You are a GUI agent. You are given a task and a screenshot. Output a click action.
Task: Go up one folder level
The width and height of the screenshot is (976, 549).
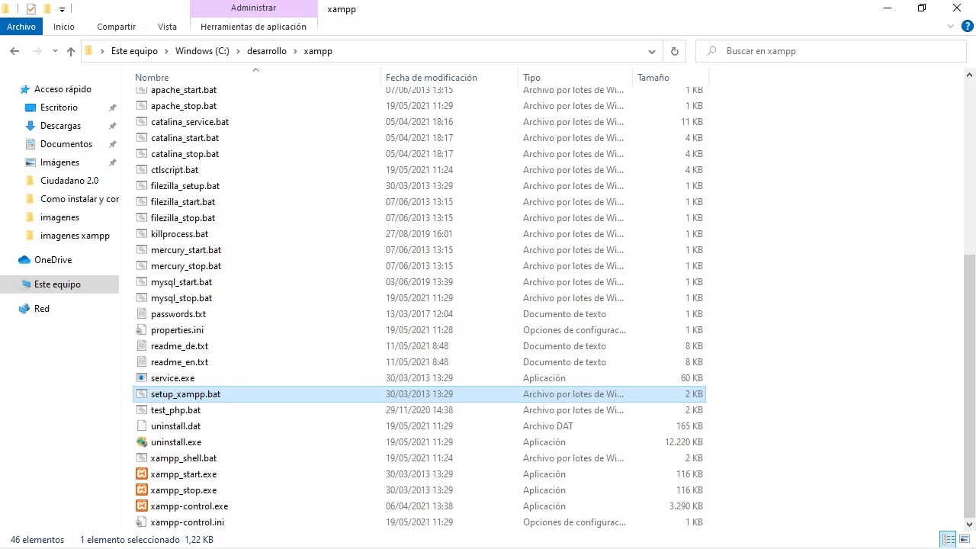click(71, 51)
